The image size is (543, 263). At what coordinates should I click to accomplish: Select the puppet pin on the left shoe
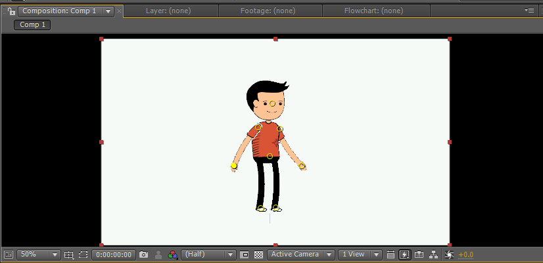pos(260,208)
